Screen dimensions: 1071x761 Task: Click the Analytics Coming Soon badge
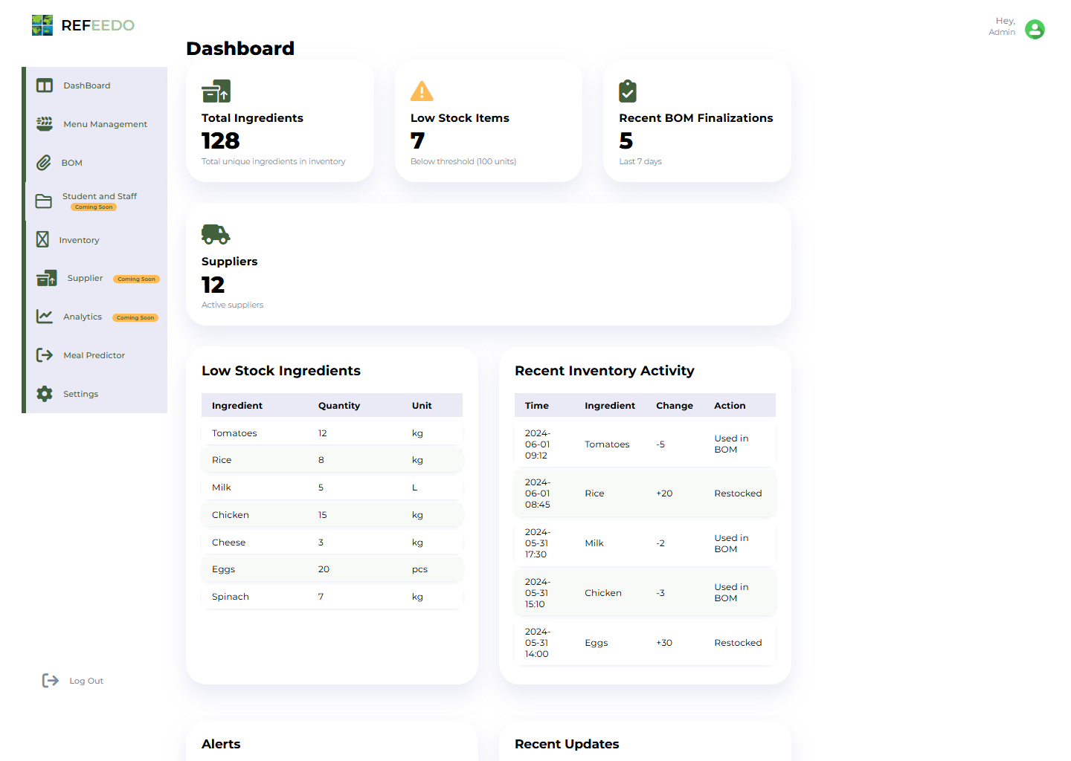[135, 318]
